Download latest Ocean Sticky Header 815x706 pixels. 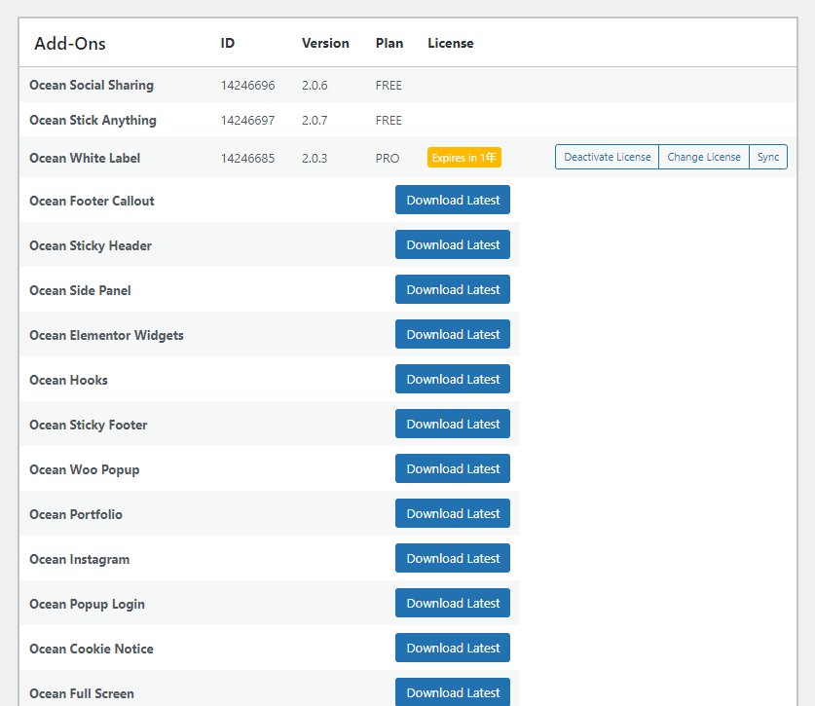click(453, 244)
